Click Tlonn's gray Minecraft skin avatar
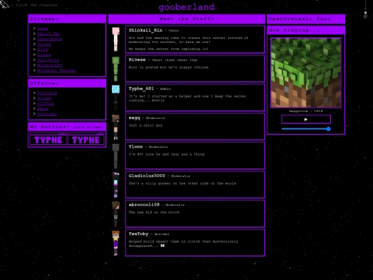The height and width of the screenshot is (280, 373). tap(115, 156)
